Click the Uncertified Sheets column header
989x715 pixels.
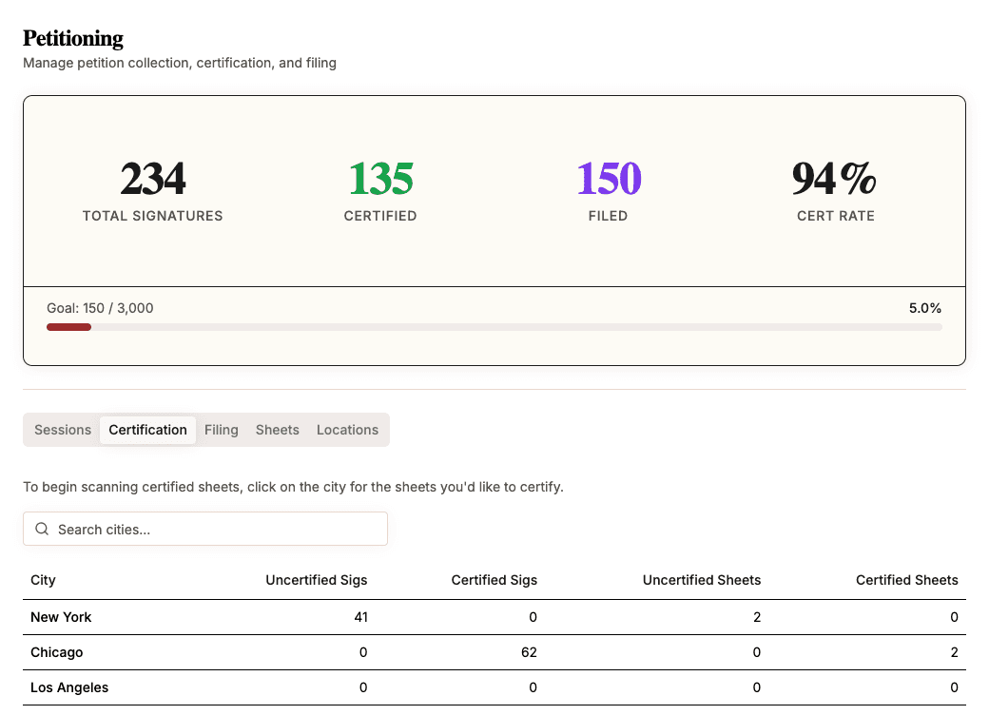pos(702,580)
